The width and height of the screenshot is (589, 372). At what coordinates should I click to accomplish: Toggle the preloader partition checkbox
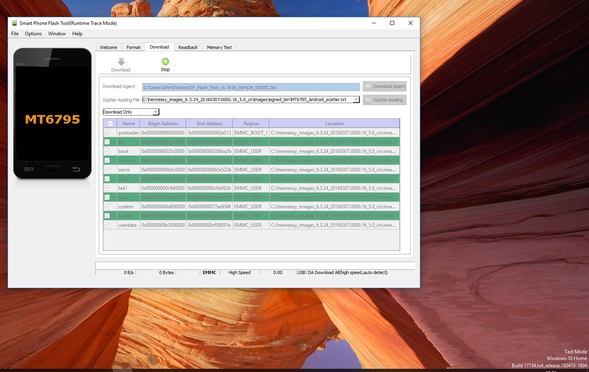(107, 133)
